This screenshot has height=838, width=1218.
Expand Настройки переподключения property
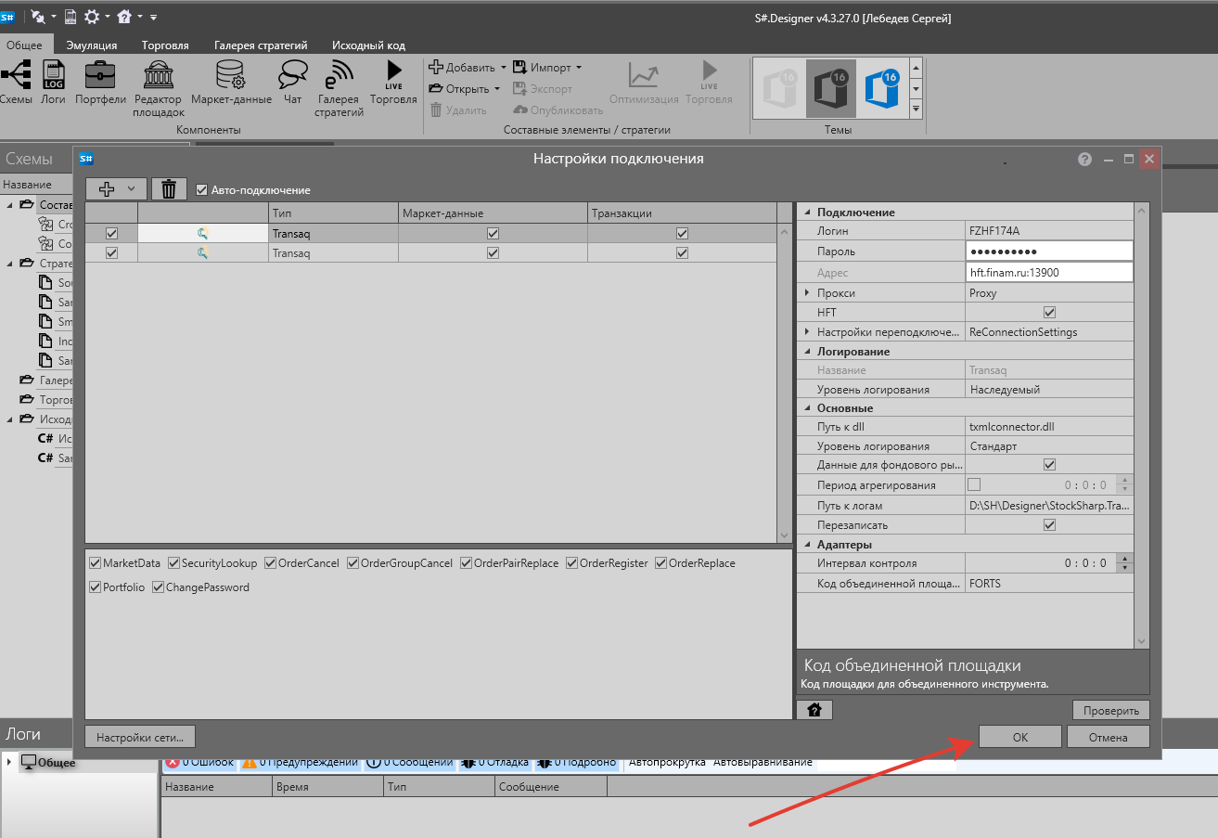pos(807,332)
